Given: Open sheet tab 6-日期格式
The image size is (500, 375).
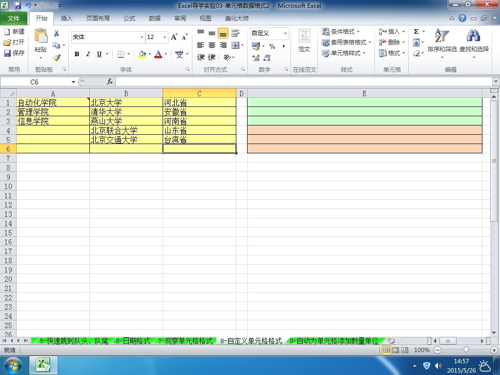Looking at the screenshot, I should (x=133, y=341).
